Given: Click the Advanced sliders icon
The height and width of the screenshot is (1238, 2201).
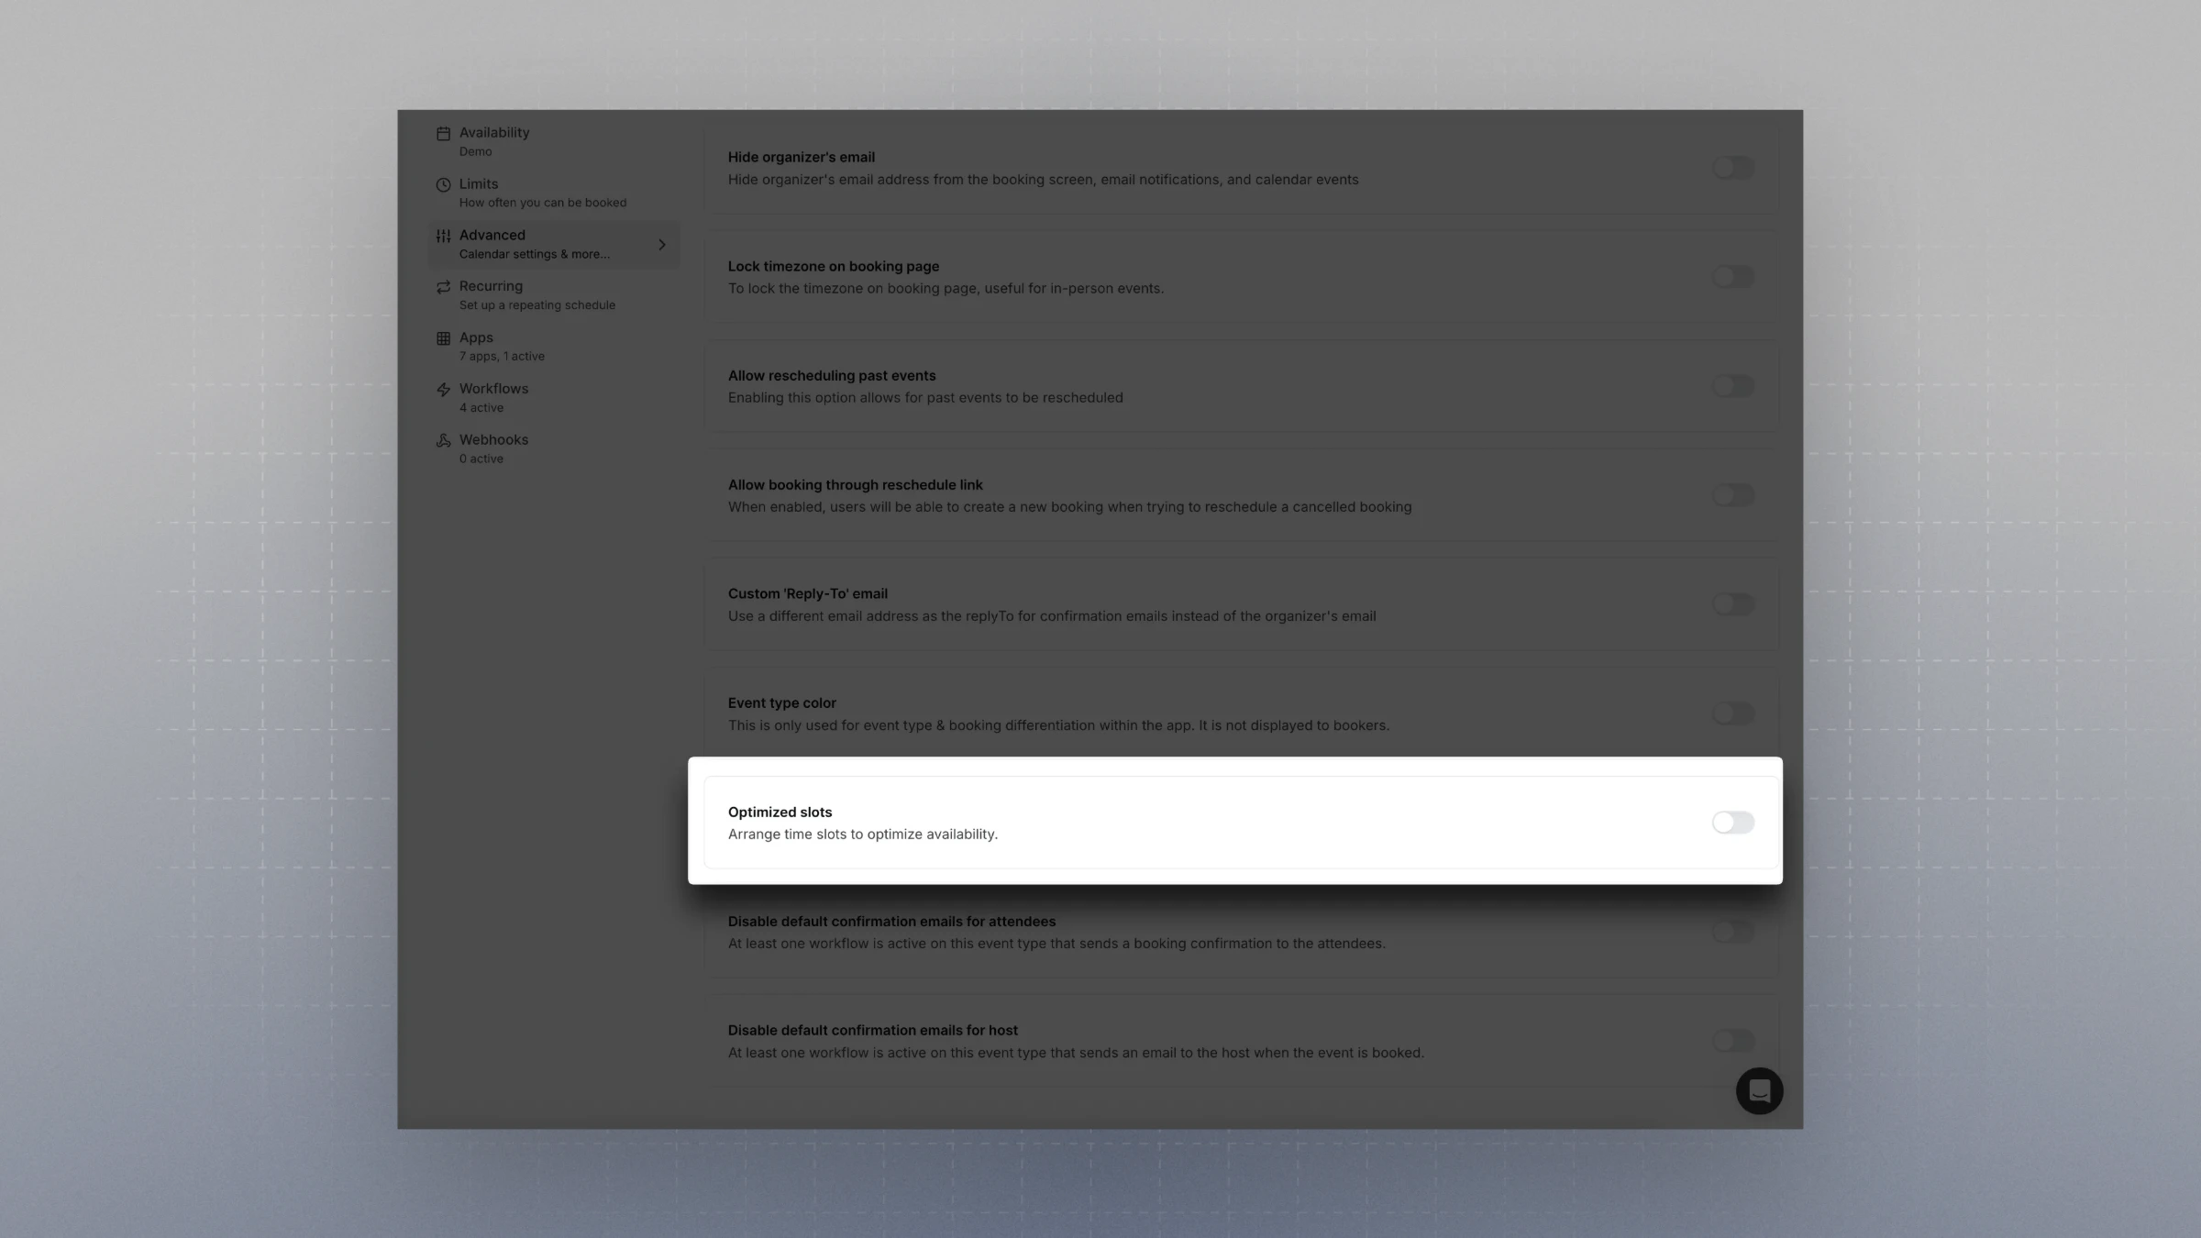Looking at the screenshot, I should 443,236.
